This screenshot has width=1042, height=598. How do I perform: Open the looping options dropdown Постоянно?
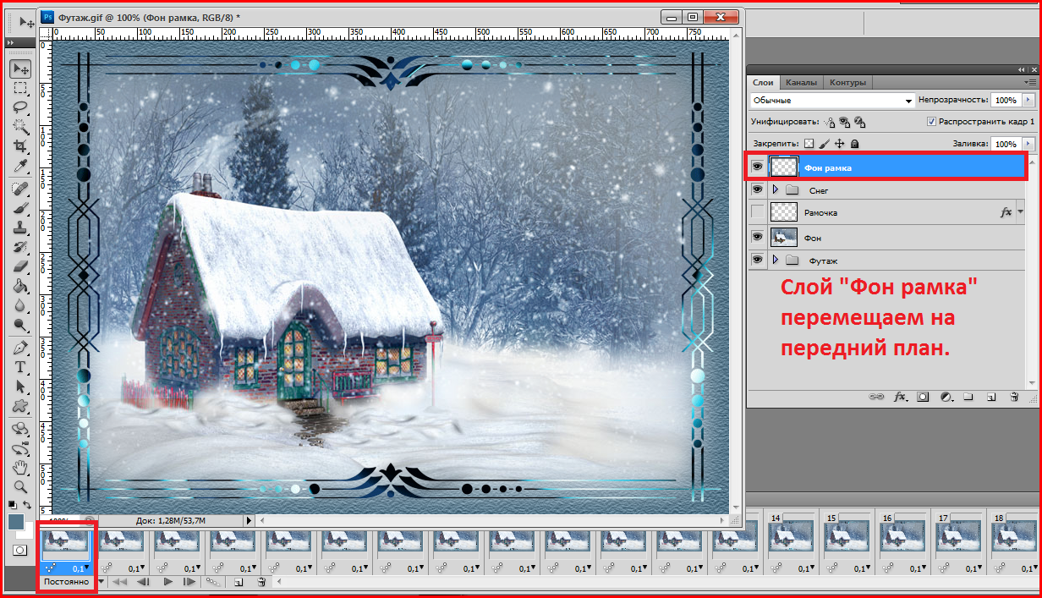point(71,582)
